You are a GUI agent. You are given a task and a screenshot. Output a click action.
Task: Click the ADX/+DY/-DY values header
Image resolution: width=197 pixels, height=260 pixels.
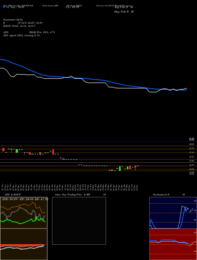coord(25,199)
